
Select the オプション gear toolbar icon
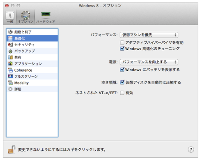[25, 15]
